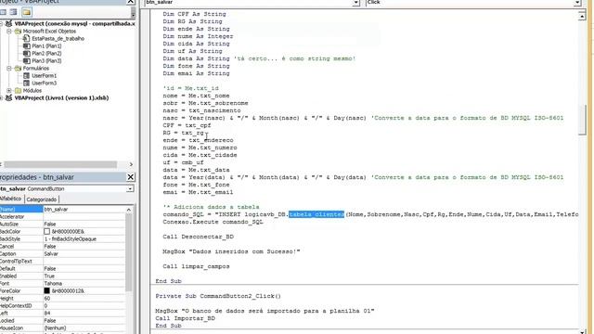Click the Call Importar_BD code line
The width and height of the screenshot is (594, 334).
coord(186,318)
